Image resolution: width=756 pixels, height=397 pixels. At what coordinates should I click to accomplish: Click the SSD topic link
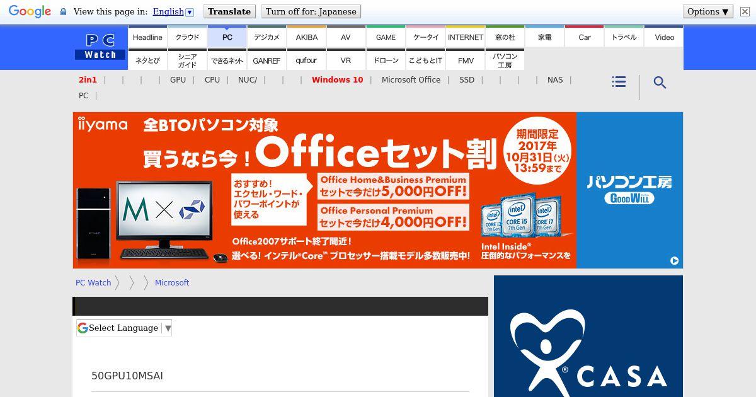(467, 79)
